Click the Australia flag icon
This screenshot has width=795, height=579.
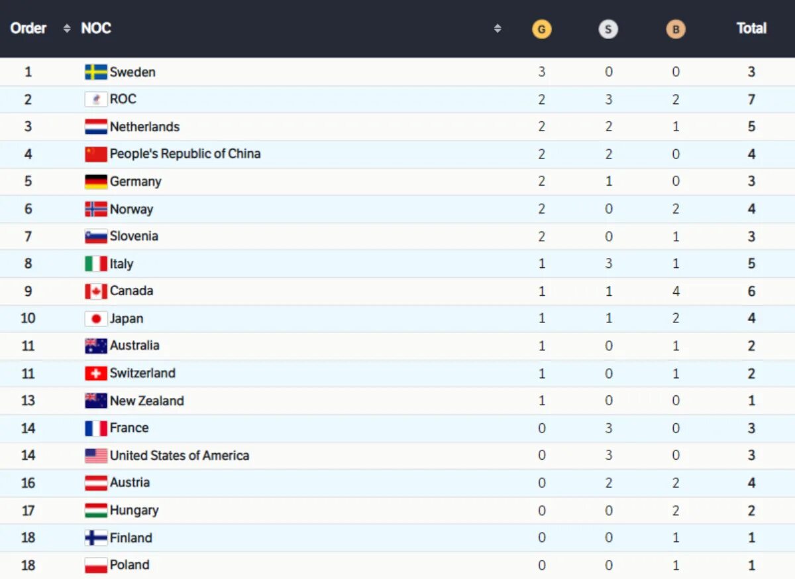96,346
